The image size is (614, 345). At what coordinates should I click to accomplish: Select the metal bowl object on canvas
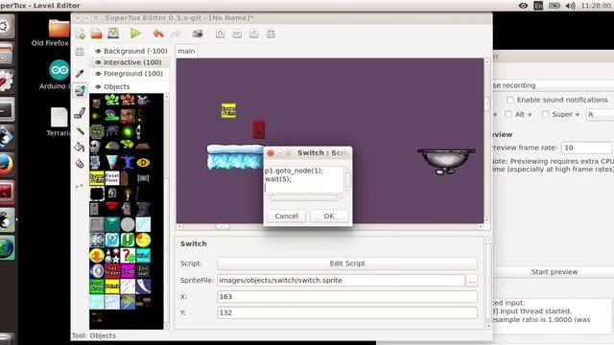(x=446, y=161)
